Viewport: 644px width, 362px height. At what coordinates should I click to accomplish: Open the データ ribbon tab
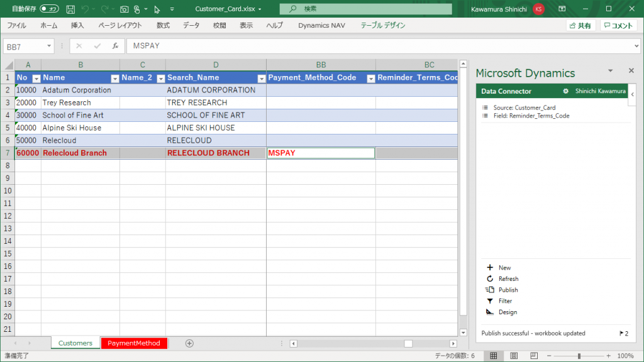click(x=191, y=25)
